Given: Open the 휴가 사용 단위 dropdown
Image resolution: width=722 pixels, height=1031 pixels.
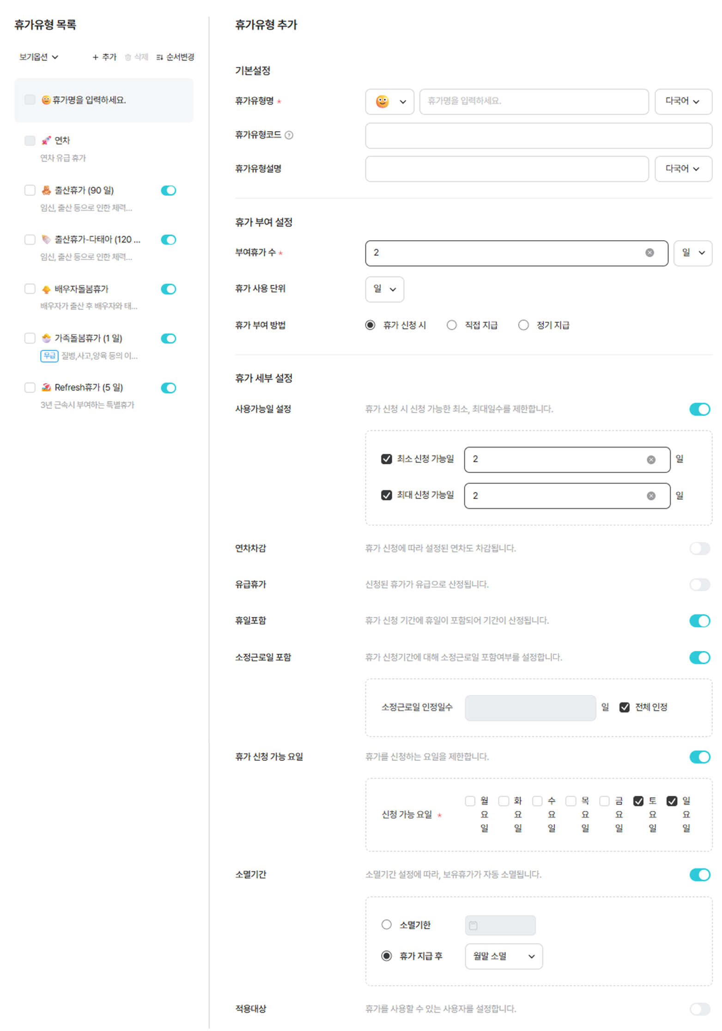Looking at the screenshot, I should [384, 289].
